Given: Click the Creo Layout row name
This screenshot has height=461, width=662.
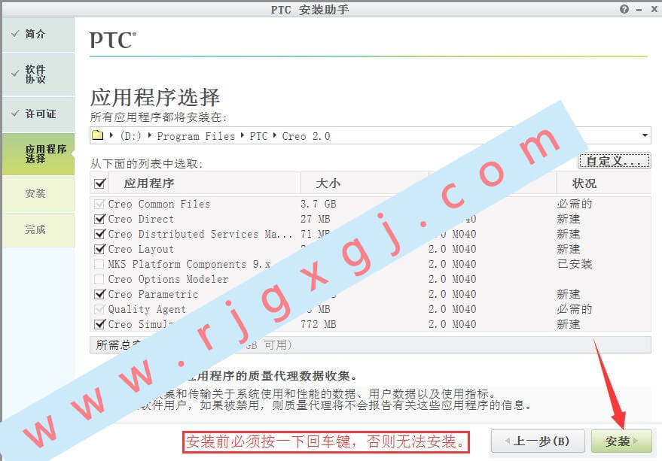Looking at the screenshot, I should tap(141, 249).
